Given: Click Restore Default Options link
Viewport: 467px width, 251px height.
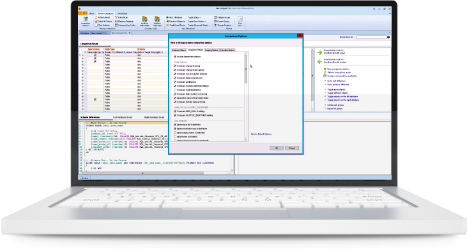Looking at the screenshot, I should tap(261, 134).
